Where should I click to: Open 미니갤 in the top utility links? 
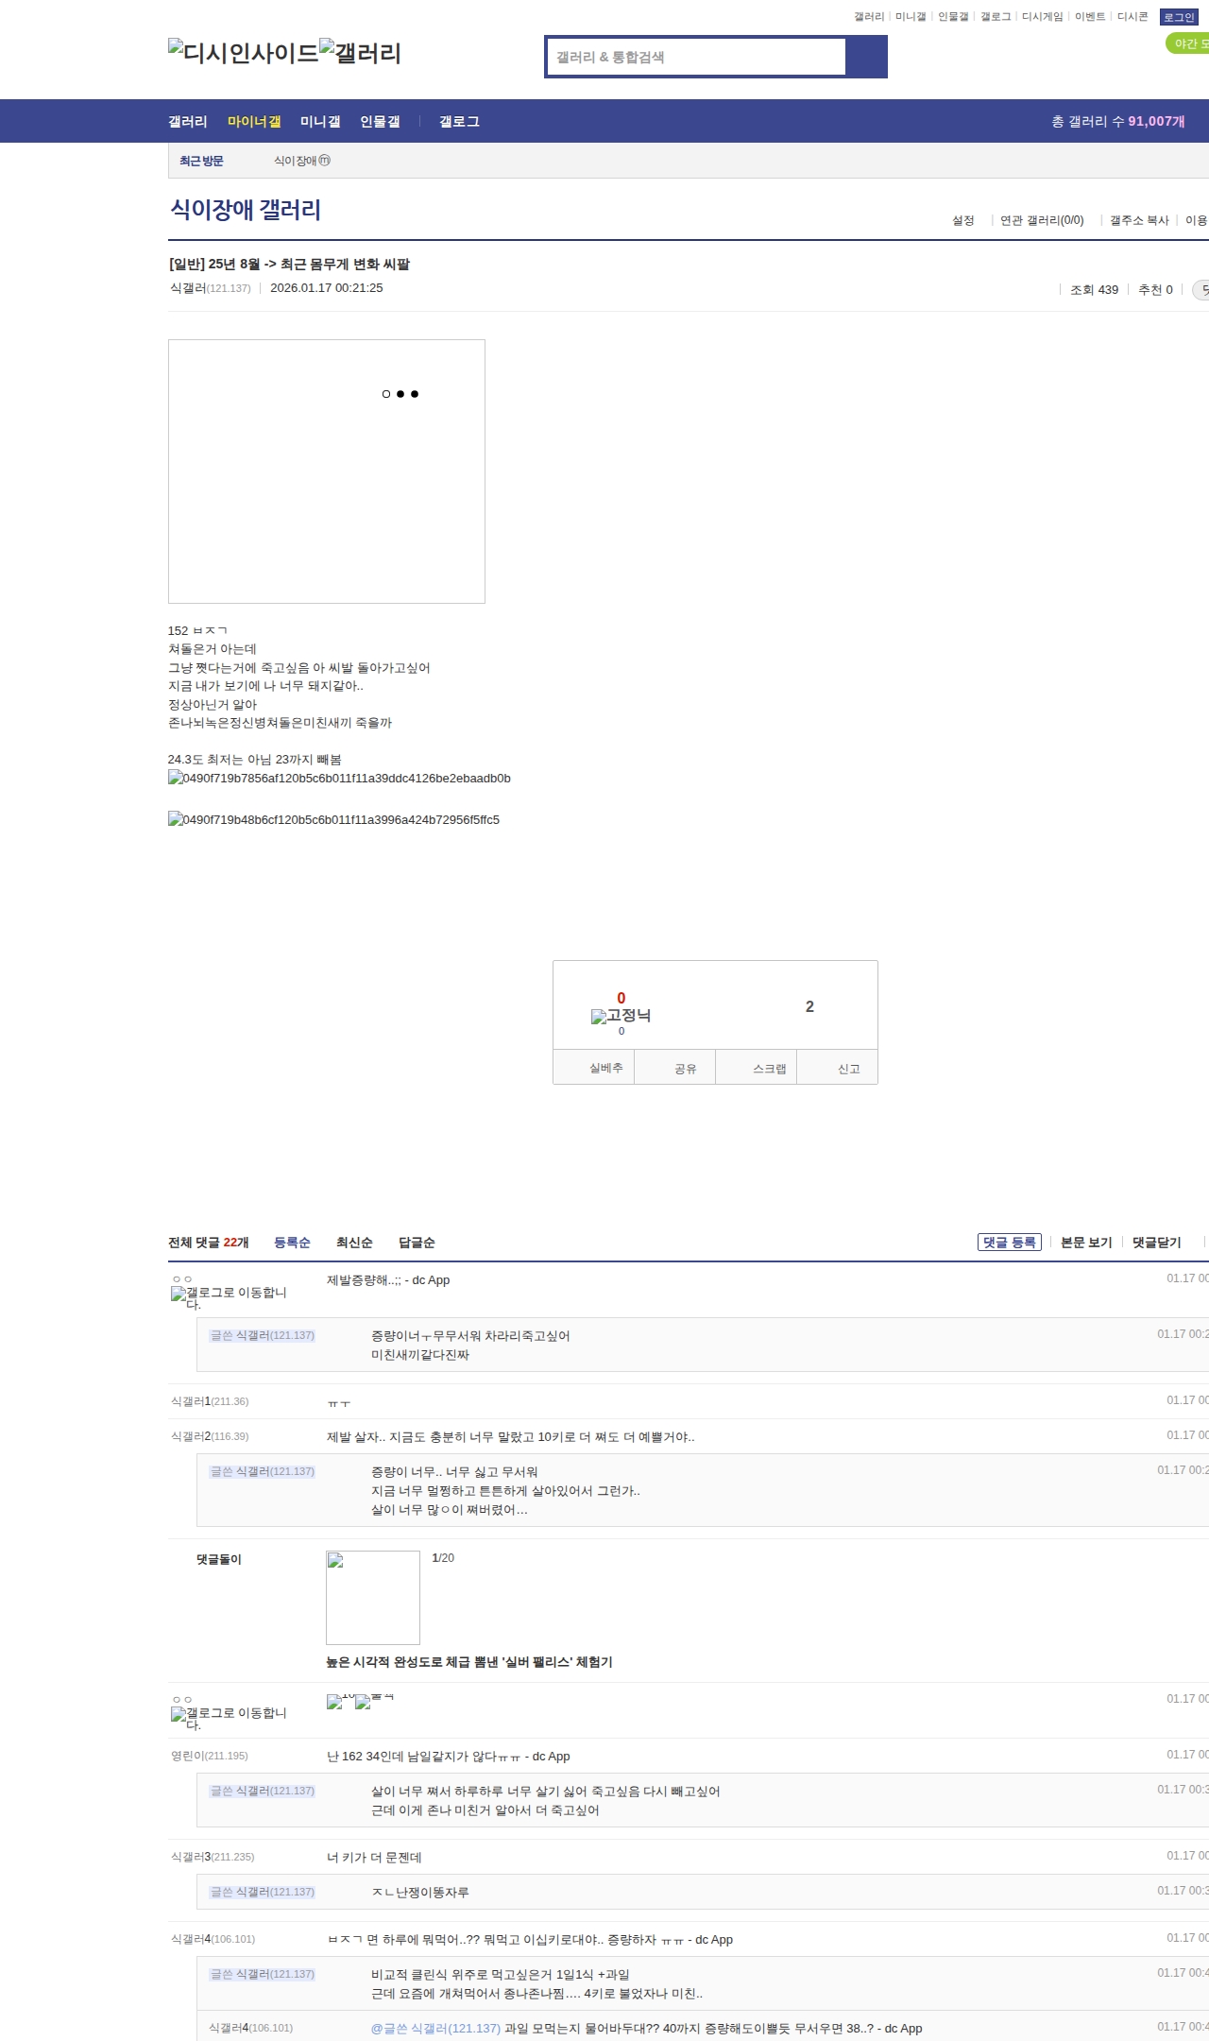click(x=911, y=16)
